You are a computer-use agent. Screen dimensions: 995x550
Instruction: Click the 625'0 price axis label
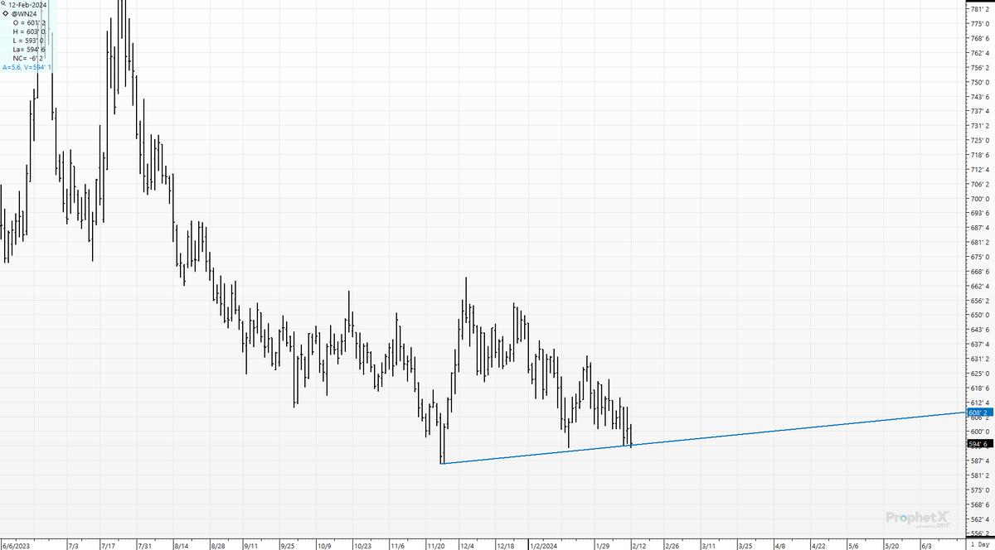coord(979,374)
